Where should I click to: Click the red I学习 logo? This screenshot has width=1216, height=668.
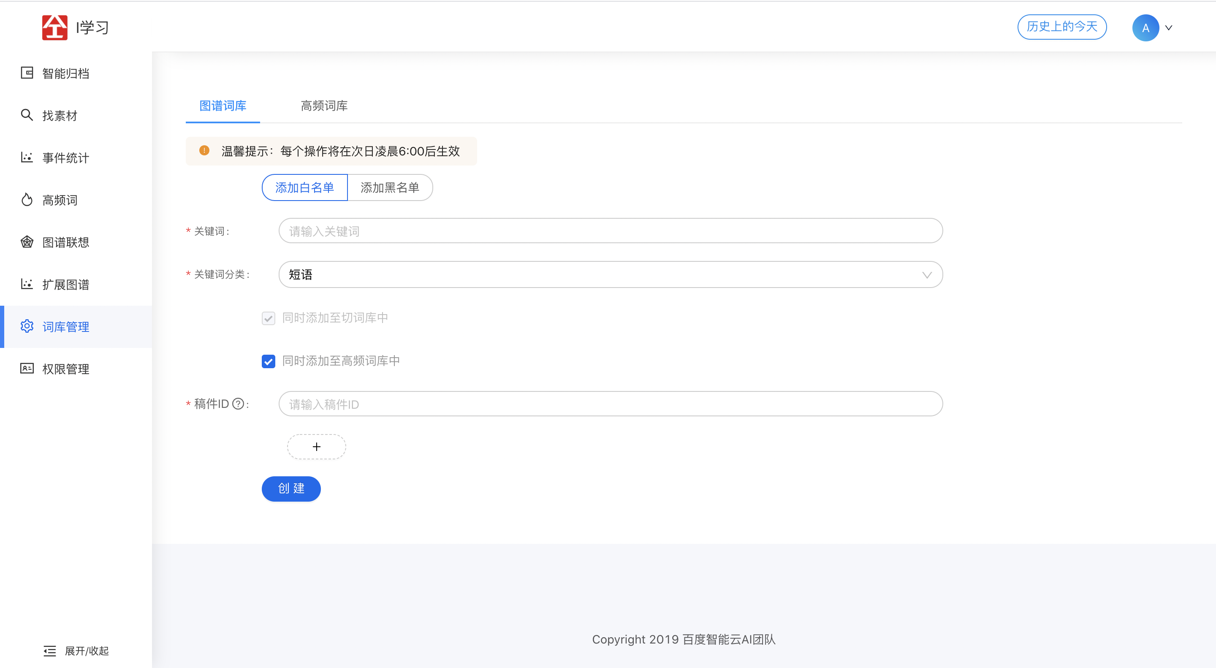click(x=55, y=27)
